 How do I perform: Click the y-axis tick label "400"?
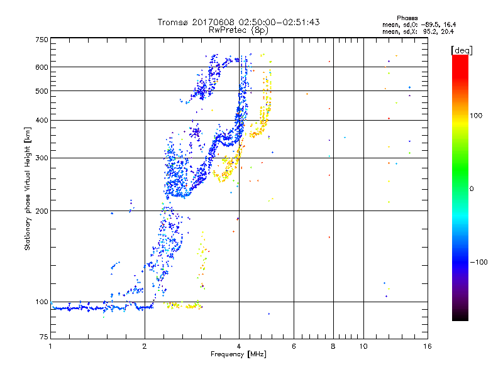pos(41,121)
